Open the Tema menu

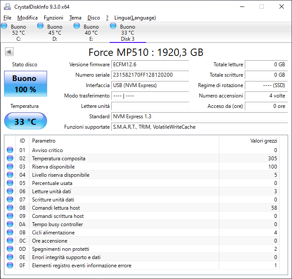coord(75,18)
